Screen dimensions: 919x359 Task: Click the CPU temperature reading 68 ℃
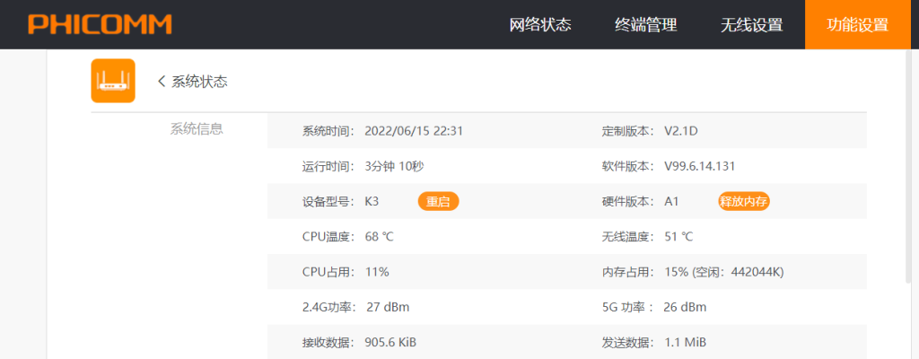tap(379, 237)
